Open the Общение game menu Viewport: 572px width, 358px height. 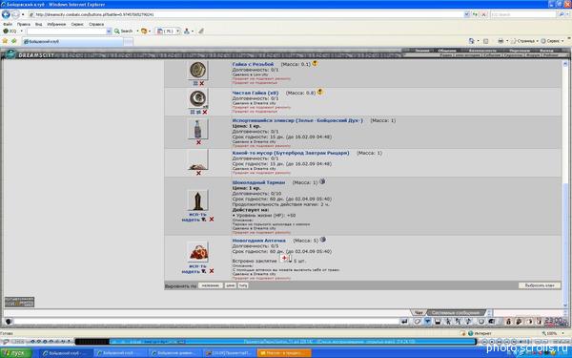pyautogui.click(x=446, y=51)
